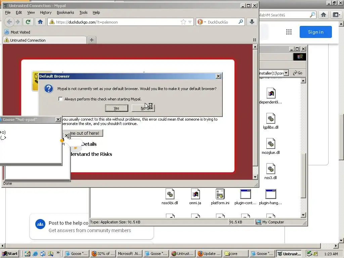Open the Bookmarks menu
The width and height of the screenshot is (344, 258).
click(x=66, y=12)
